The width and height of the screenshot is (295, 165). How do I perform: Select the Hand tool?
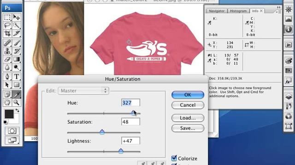7,102
